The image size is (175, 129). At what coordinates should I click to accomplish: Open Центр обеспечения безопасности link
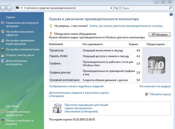(18, 113)
